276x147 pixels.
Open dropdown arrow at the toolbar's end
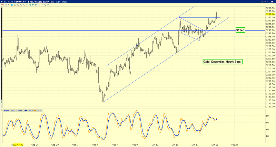[x=48, y=5]
